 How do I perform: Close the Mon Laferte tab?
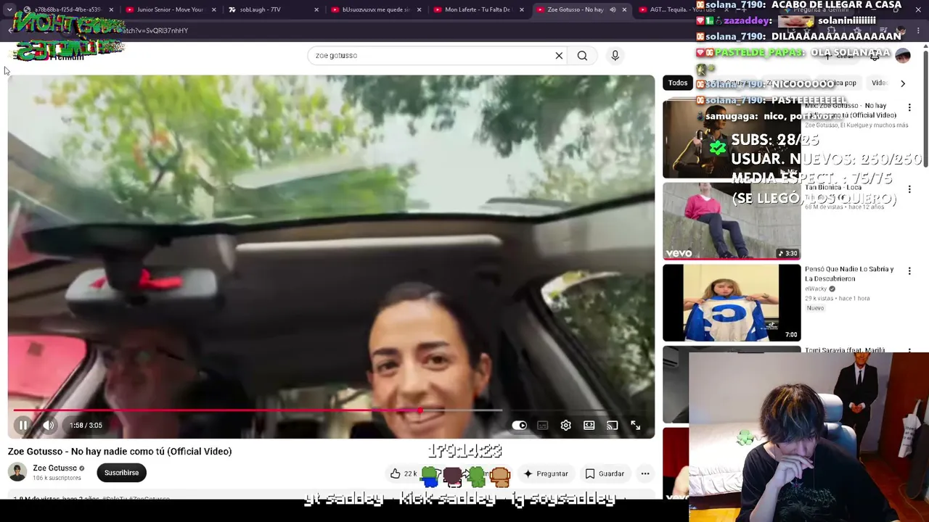[522, 9]
